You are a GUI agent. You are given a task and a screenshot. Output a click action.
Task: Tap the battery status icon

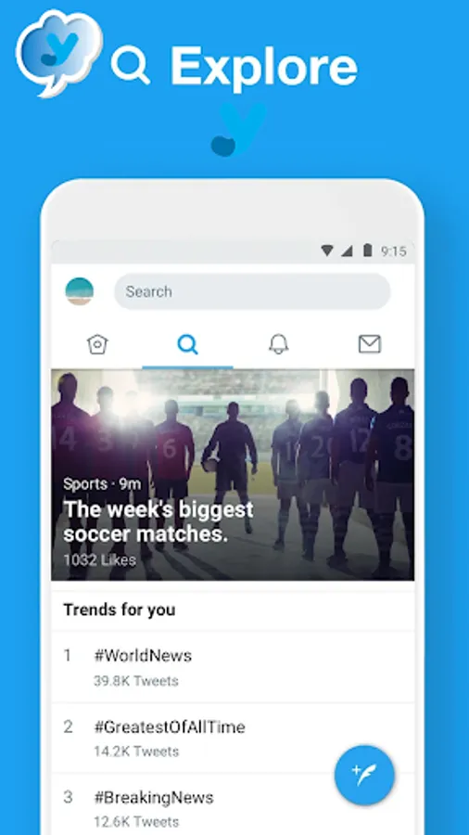click(x=367, y=250)
